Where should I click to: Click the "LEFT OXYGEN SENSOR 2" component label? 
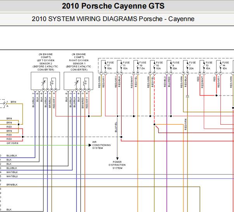click(x=45, y=62)
